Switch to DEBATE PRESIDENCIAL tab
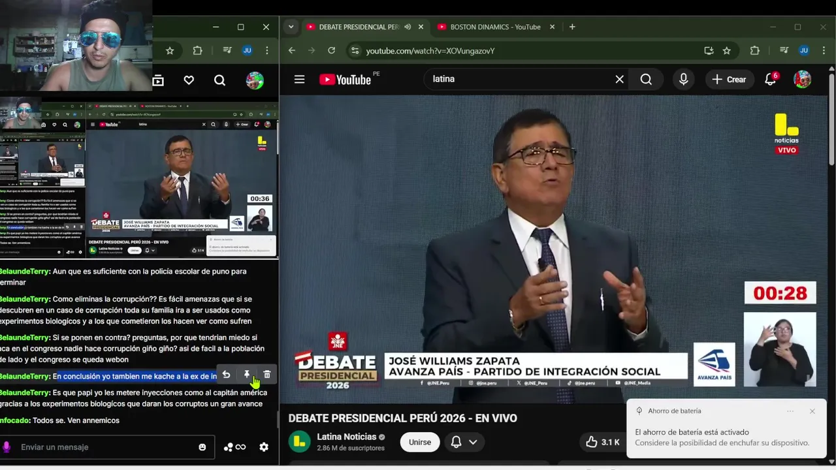This screenshot has width=836, height=470. coord(358,27)
